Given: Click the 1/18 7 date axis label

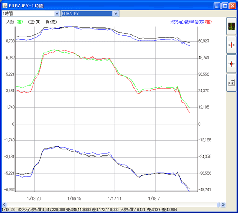Looking at the screenshot, I should click(x=154, y=198).
